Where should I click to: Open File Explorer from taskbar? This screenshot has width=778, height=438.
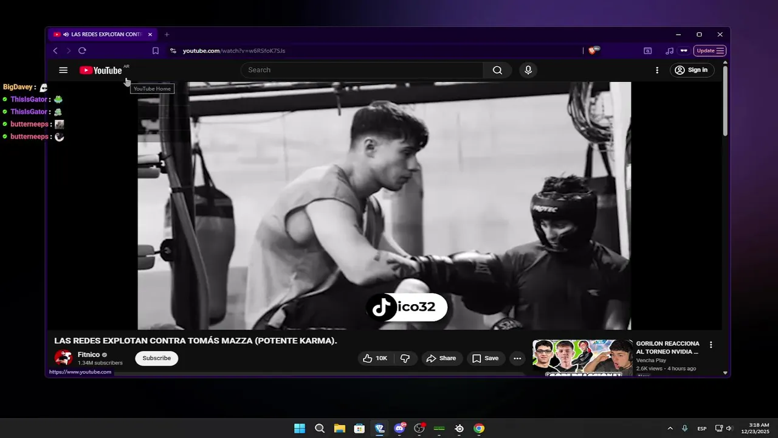tap(339, 428)
